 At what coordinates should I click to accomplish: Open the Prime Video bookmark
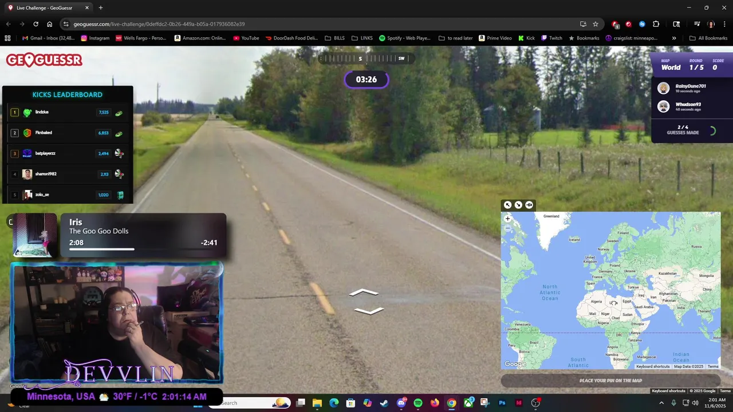495,38
